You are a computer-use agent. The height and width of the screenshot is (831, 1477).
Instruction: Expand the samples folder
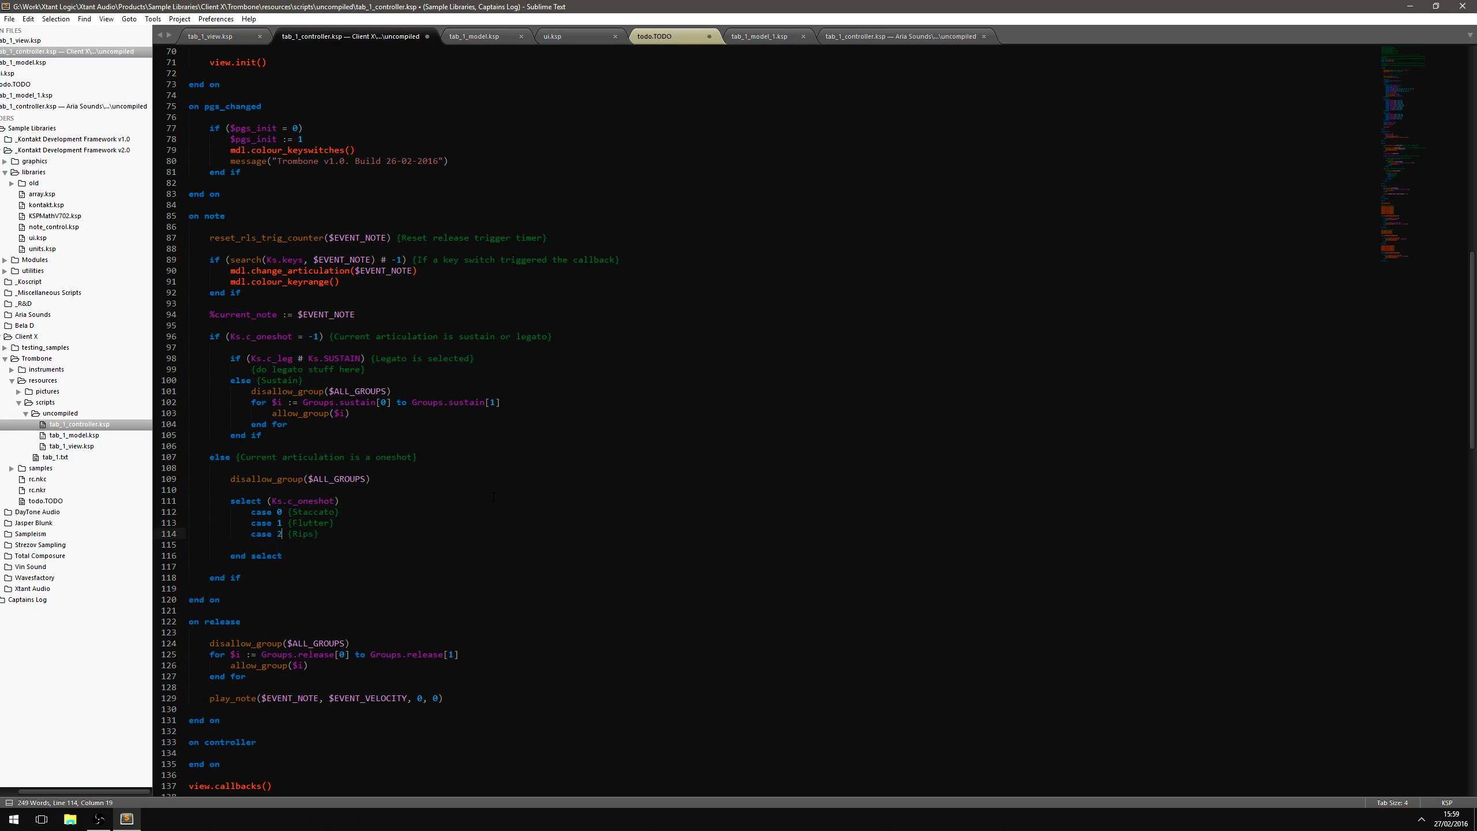[12, 469]
